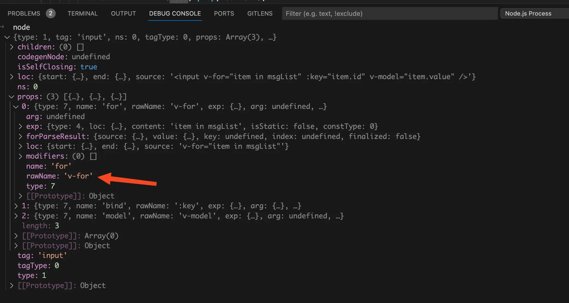Collapse the root node object
The height and width of the screenshot is (303, 569).
pyautogui.click(x=7, y=37)
